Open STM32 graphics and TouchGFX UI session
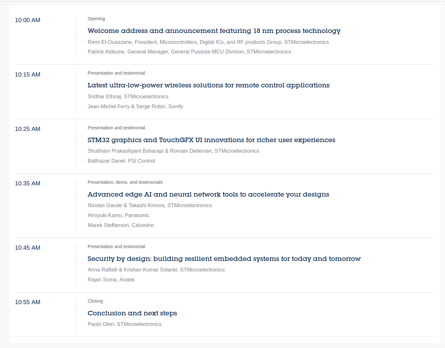445x348 pixels. tap(211, 140)
